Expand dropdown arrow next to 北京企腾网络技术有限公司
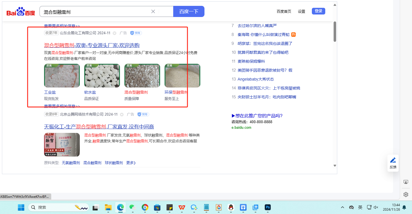This screenshot has width=412, height=214. point(122,115)
